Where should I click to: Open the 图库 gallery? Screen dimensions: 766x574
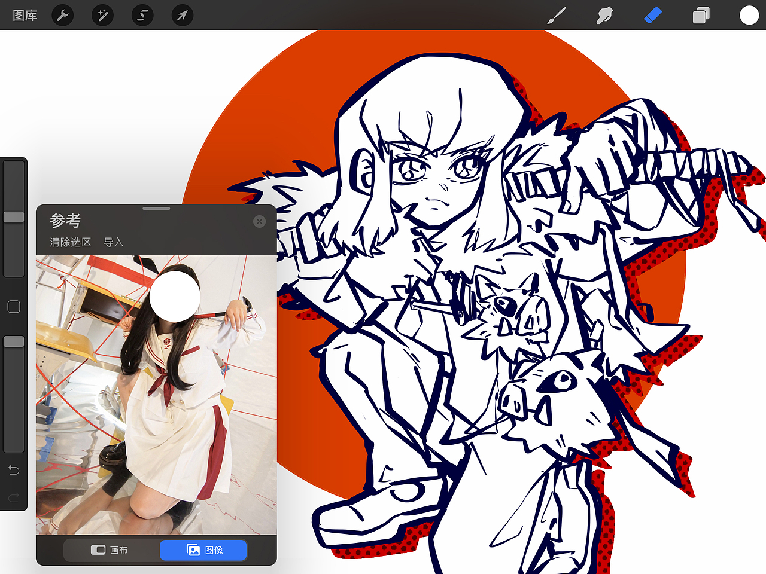click(x=25, y=16)
